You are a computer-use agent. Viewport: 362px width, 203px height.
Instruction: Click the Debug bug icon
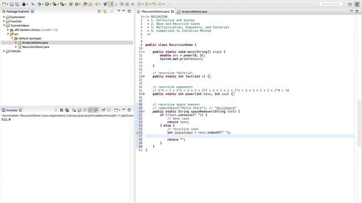(x=40, y=4)
